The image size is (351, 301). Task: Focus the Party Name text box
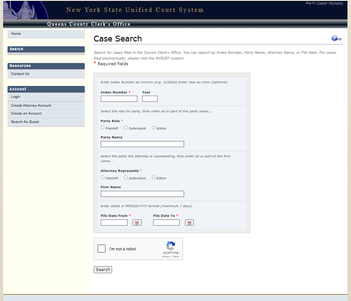pos(142,144)
